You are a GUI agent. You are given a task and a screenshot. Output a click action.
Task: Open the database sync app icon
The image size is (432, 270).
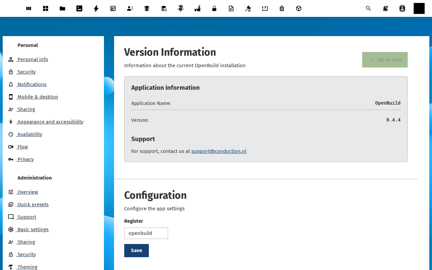164,8
